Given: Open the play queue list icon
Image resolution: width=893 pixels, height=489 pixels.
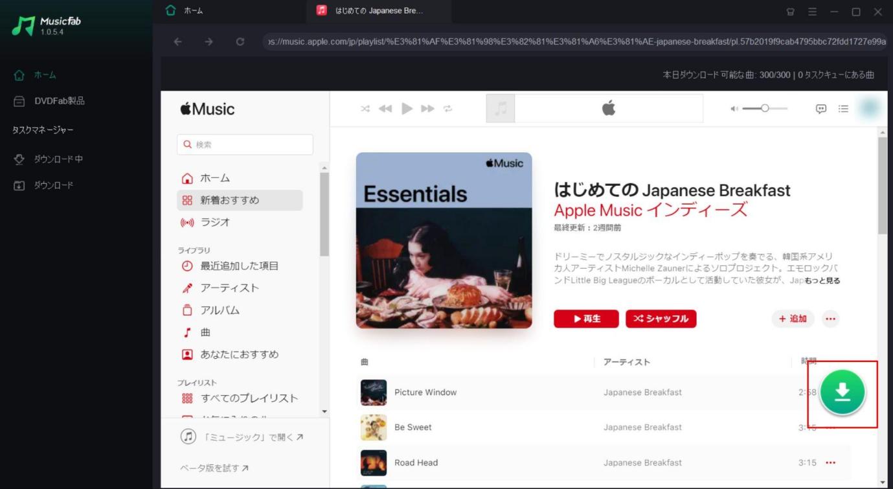Looking at the screenshot, I should click(843, 109).
